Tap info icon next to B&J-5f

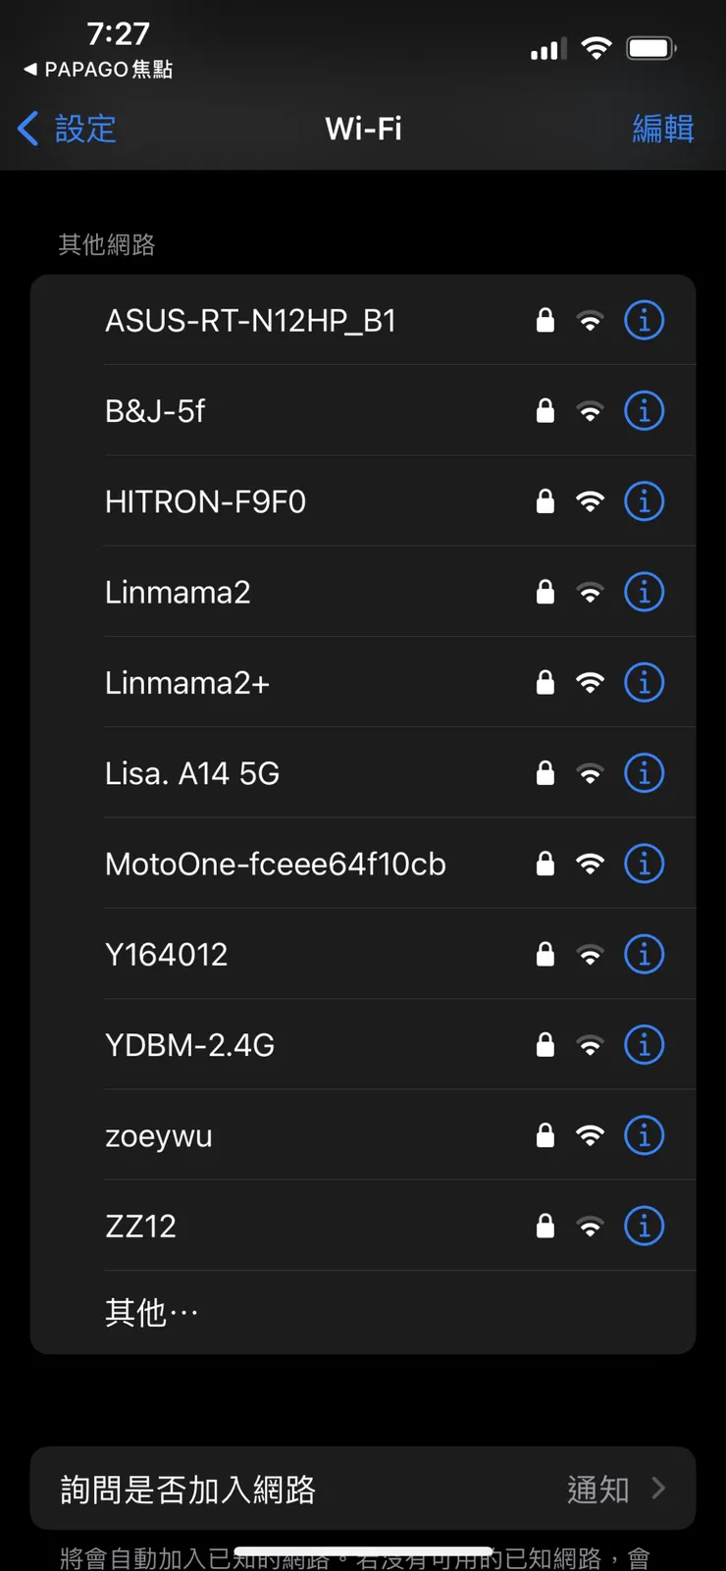(644, 411)
